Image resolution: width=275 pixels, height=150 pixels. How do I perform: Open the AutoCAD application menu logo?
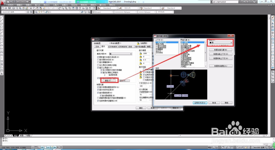(x=3, y=3)
